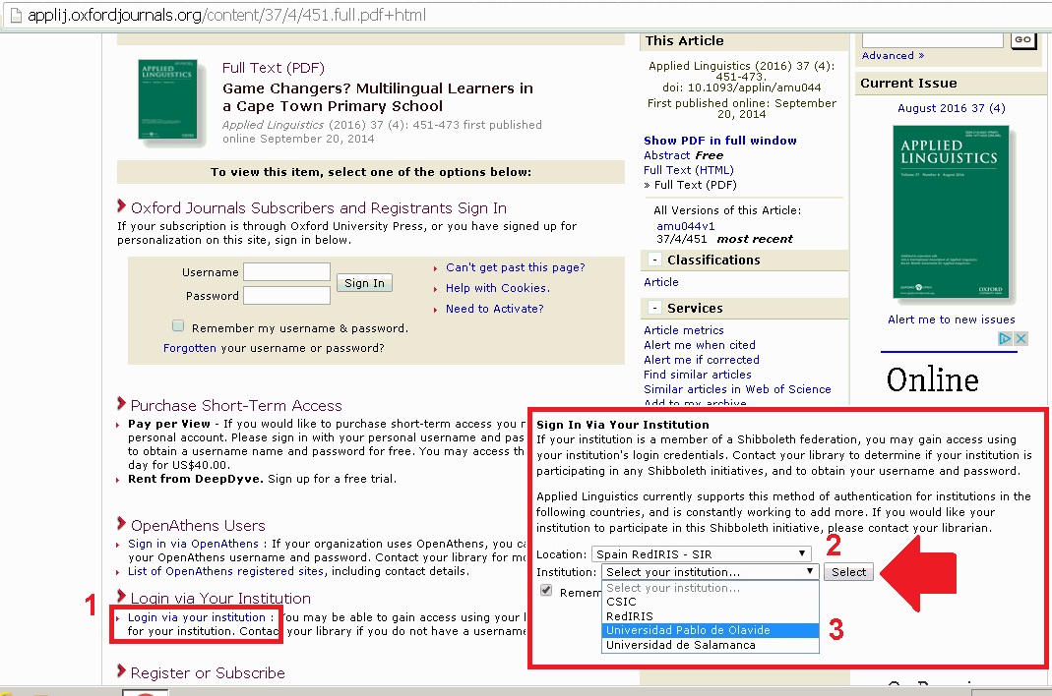
Task: Click the Sign In button
Action: tap(364, 283)
